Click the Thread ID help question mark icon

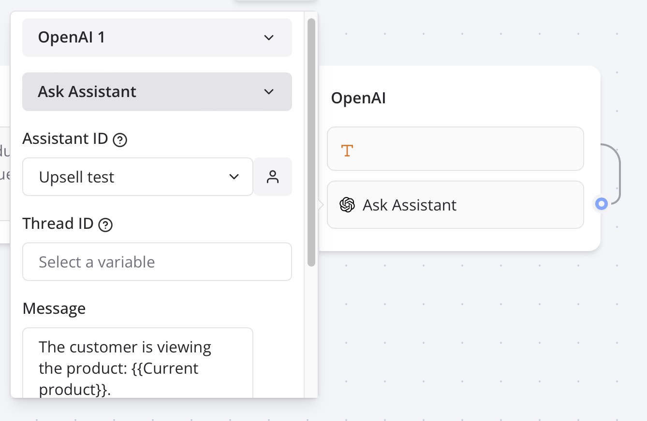[105, 225]
